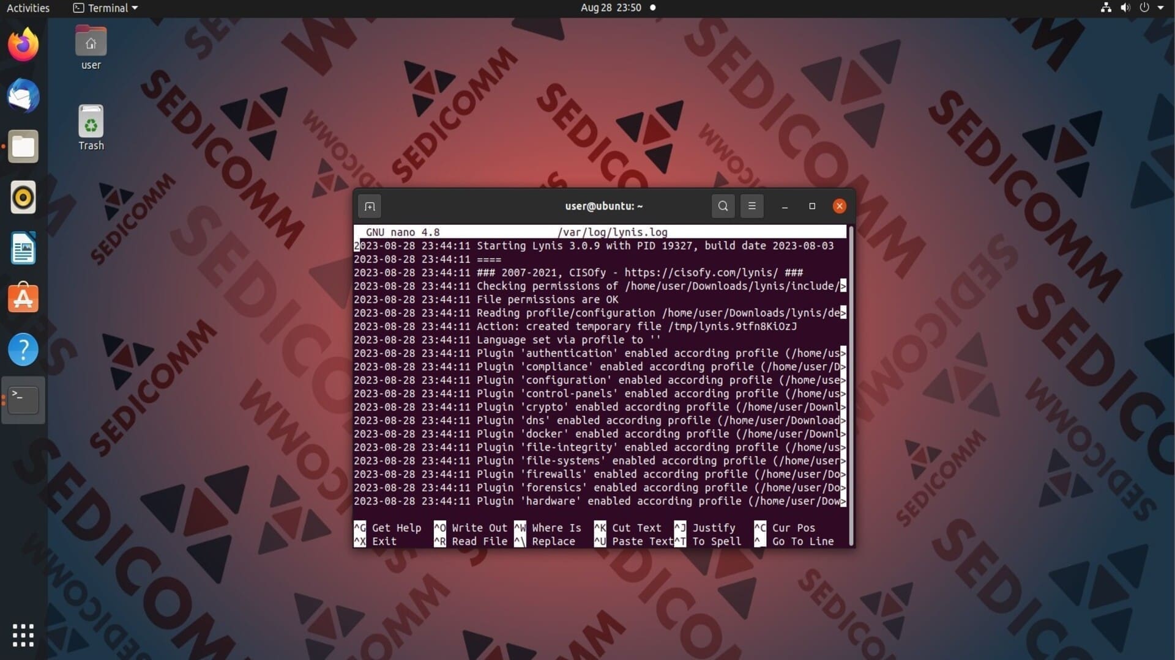This screenshot has width=1175, height=660.
Task: Click the Plugin 'compliance' log line
Action: (600, 367)
